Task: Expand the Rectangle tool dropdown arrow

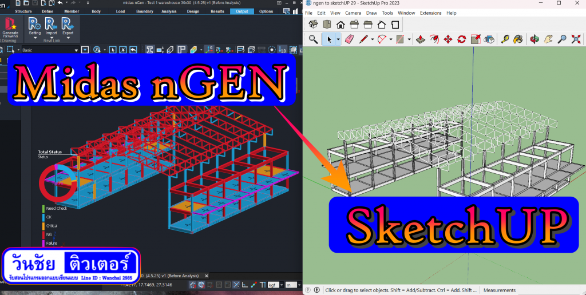Action: click(x=409, y=39)
